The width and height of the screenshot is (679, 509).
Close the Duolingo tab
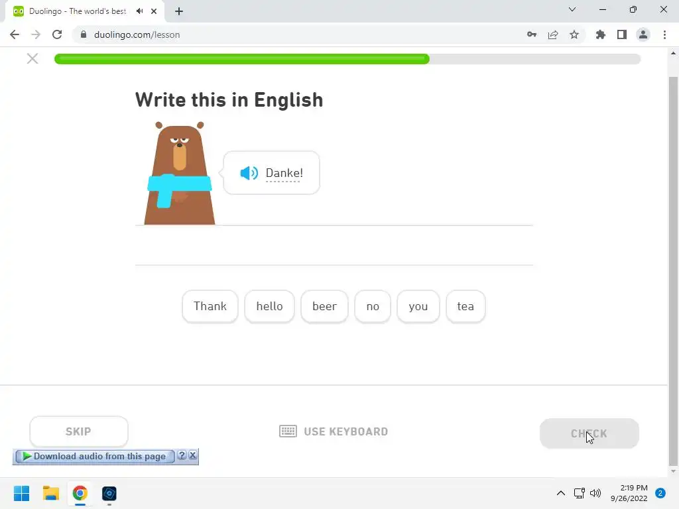154,11
